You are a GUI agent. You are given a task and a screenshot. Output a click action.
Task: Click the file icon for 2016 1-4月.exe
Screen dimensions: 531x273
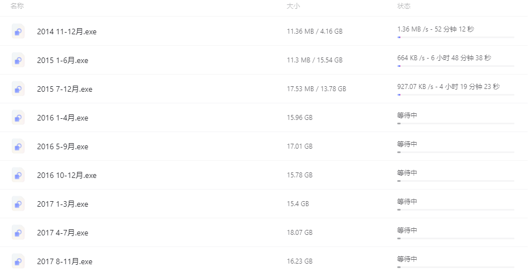pos(18,118)
